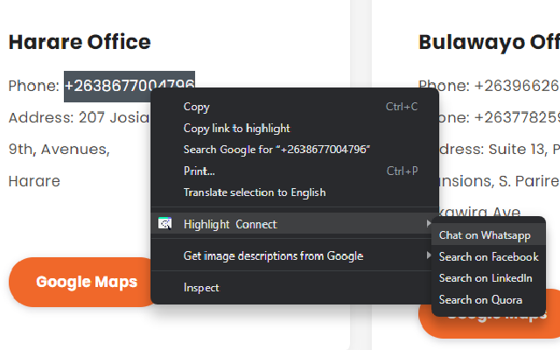The height and width of the screenshot is (350, 560).
Task: Select Copy from the context menu
Action: [x=196, y=107]
